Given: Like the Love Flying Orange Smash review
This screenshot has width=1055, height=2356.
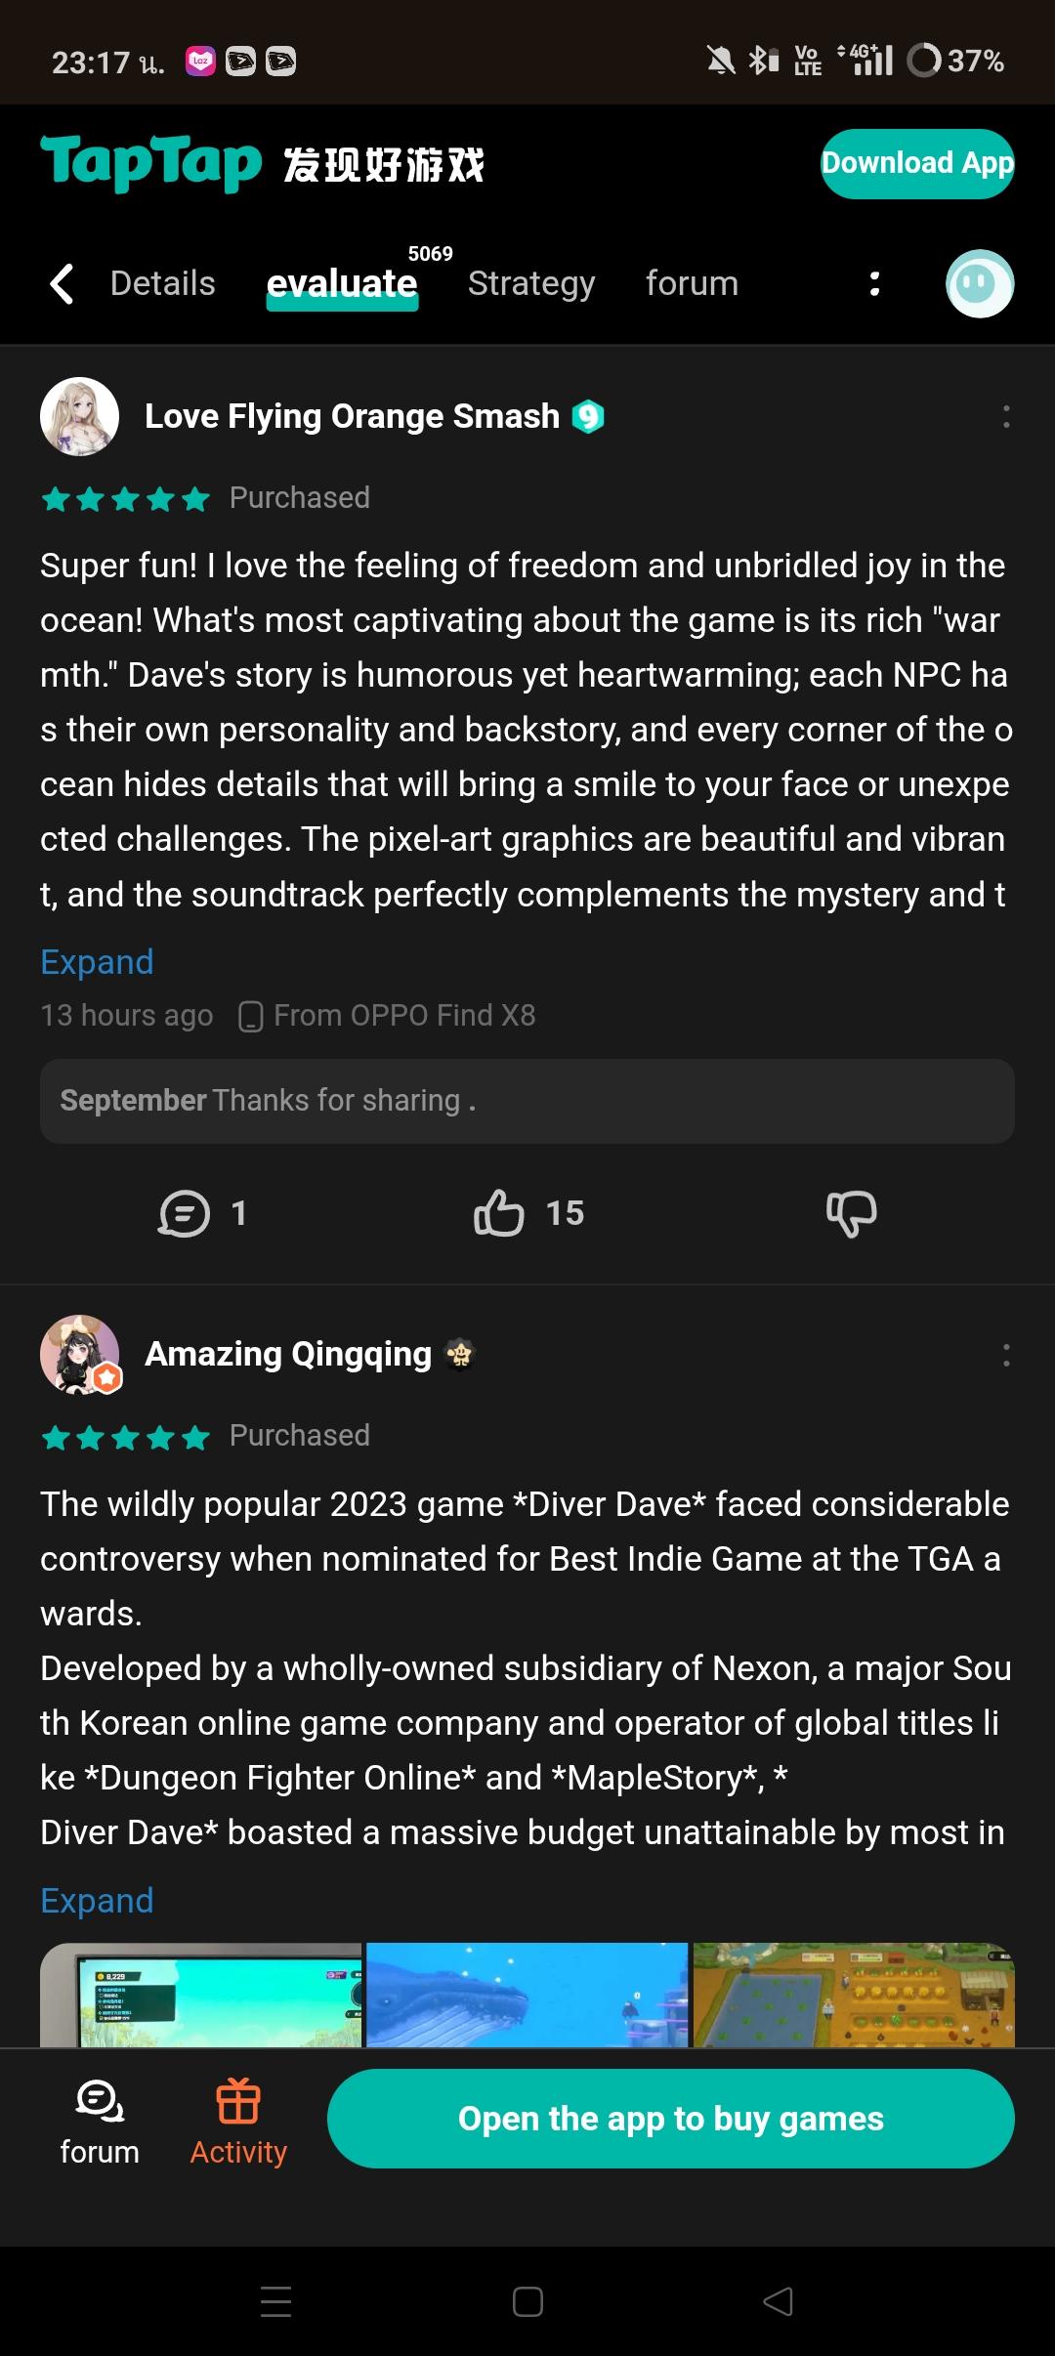Looking at the screenshot, I should (499, 1213).
